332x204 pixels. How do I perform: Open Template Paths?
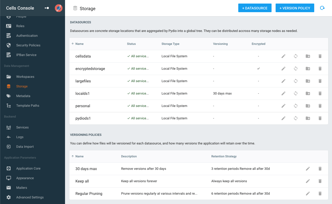pos(28,106)
